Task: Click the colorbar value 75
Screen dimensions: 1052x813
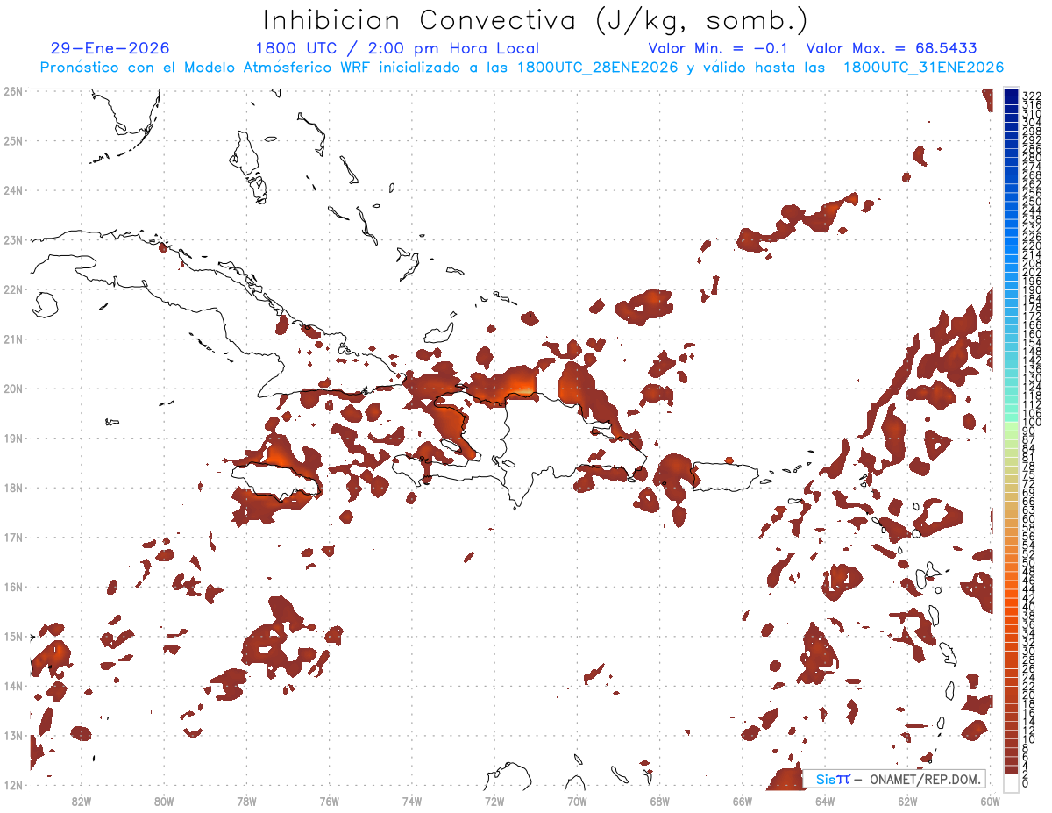Action: tap(1028, 474)
